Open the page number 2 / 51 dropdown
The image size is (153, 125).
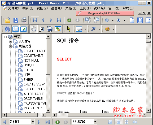click(33, 122)
